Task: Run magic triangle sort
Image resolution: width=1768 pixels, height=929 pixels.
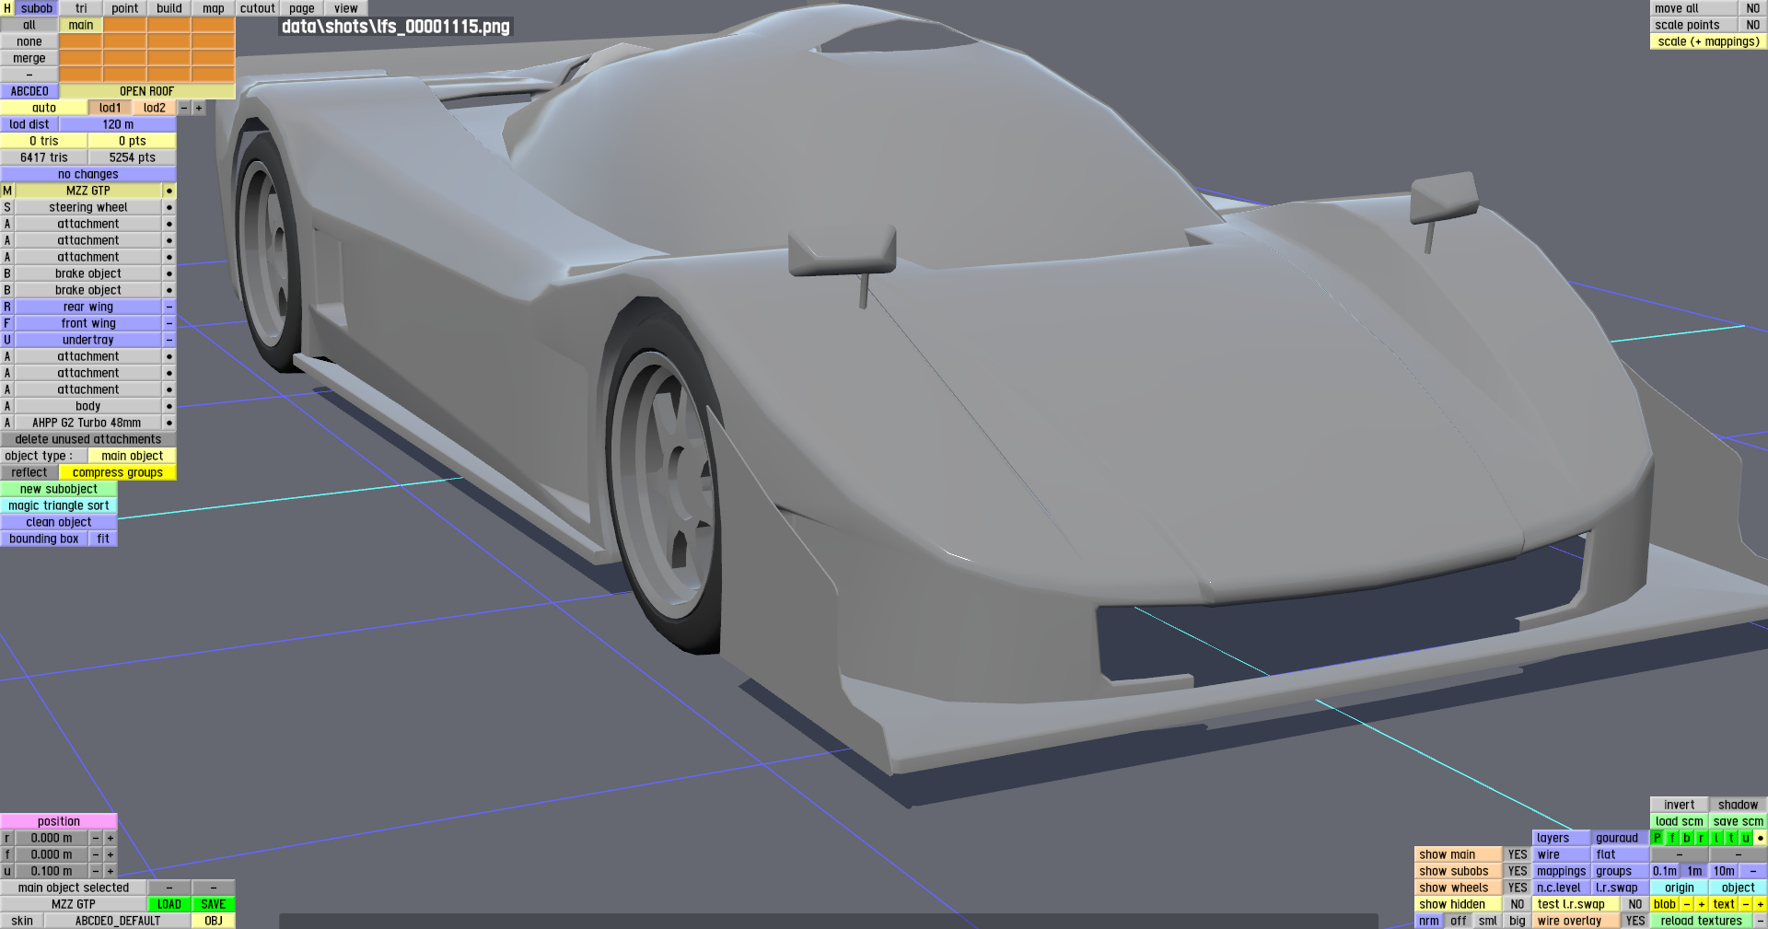Action: (x=59, y=505)
